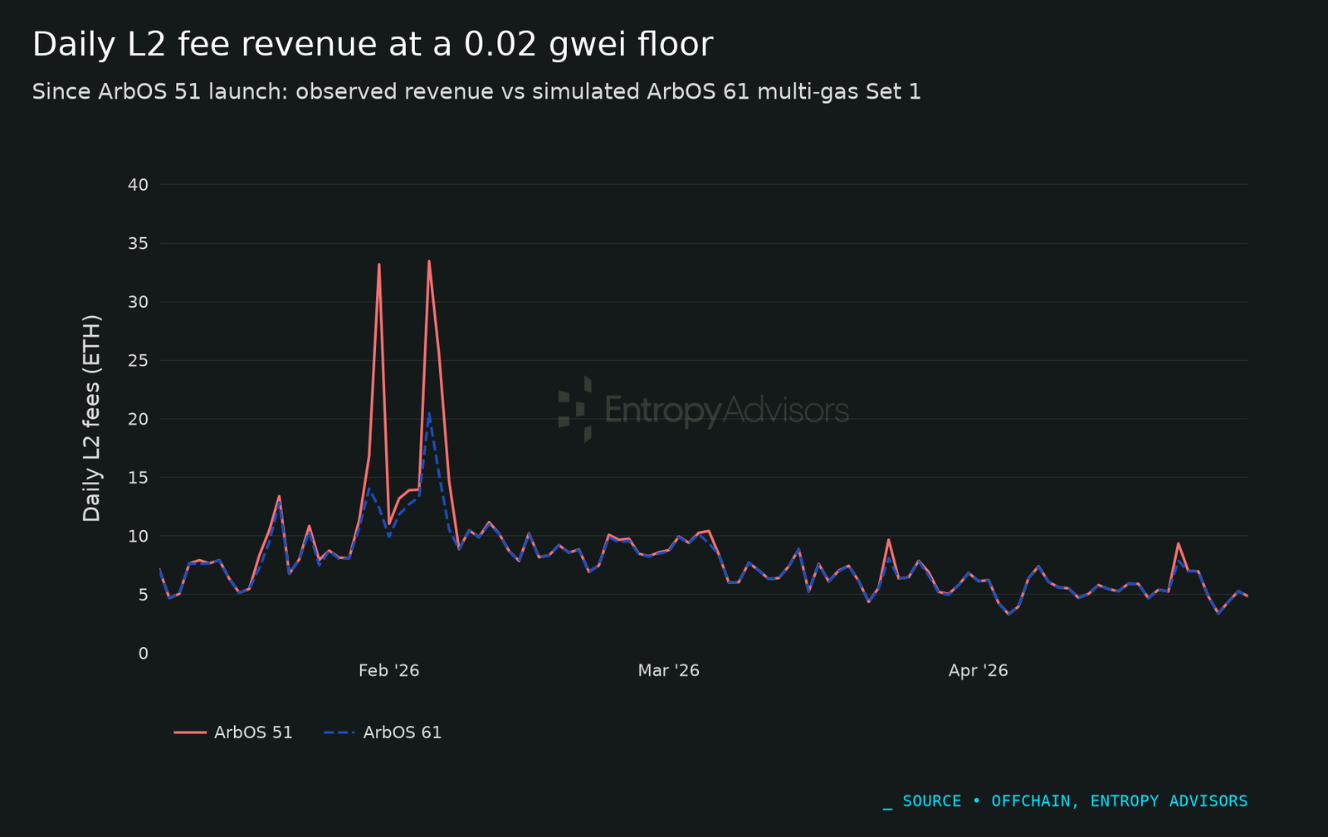Viewport: 1328px width, 837px height.
Task: Toggle the ArbOS 51 legend entry
Action: [233, 732]
